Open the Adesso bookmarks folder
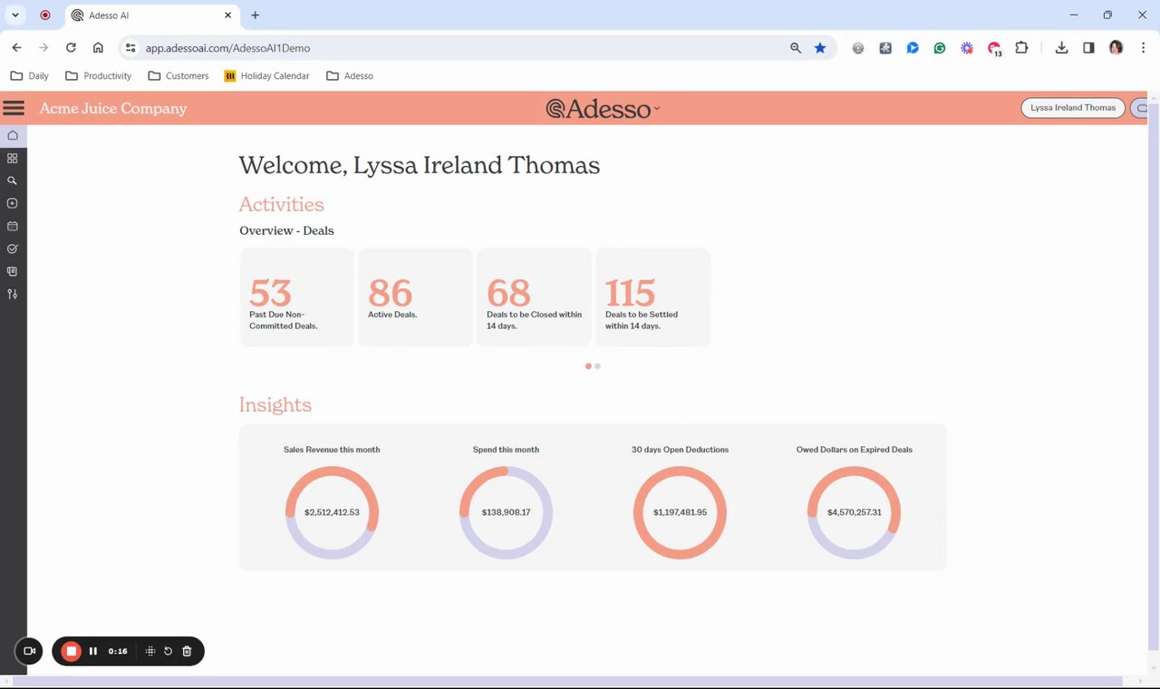 [350, 76]
